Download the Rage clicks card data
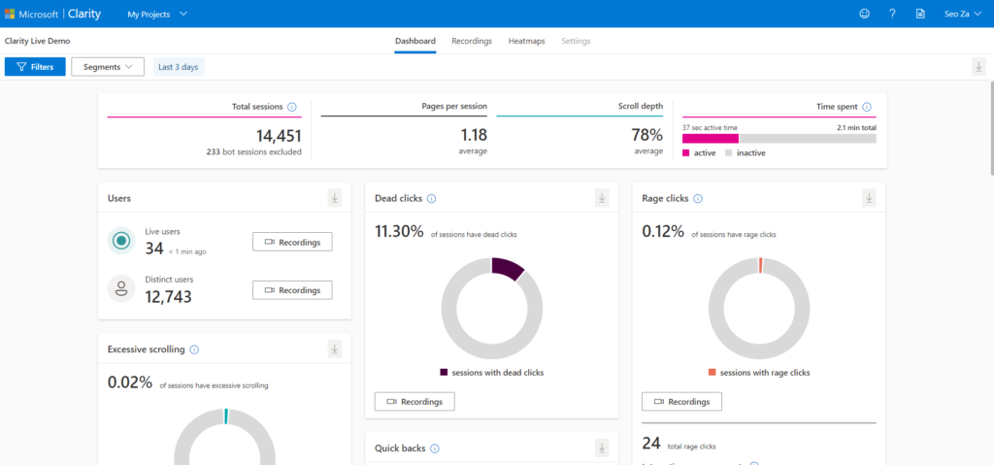The width and height of the screenshot is (994, 465). (x=869, y=198)
